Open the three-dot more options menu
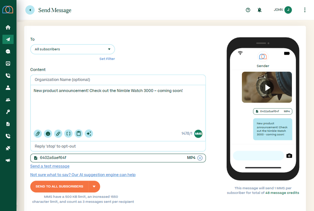 tap(305, 10)
